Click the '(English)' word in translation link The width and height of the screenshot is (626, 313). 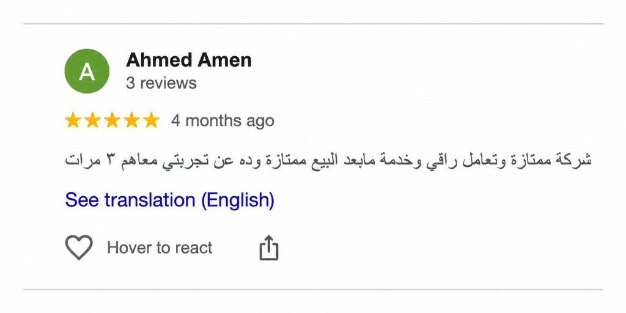[238, 200]
